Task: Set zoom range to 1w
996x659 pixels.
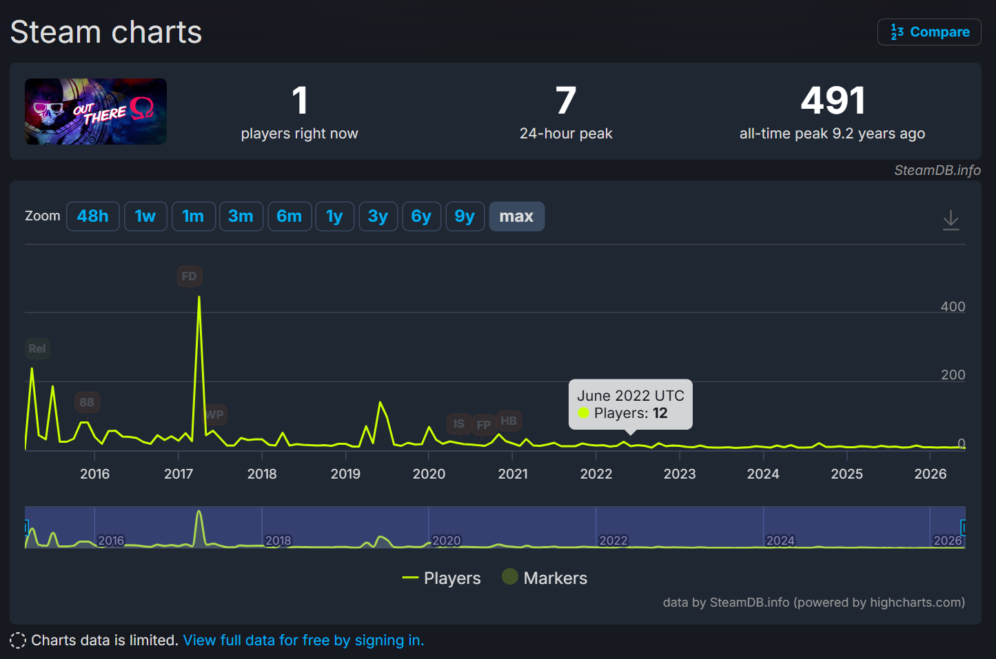Action: 145,216
